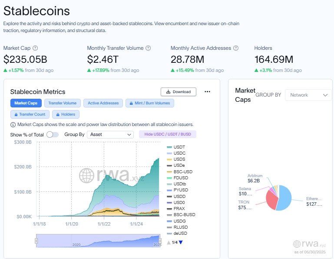The width and height of the screenshot is (334, 259).
Task: Click the info icon beside Market Caps description
Action: pos(13,125)
